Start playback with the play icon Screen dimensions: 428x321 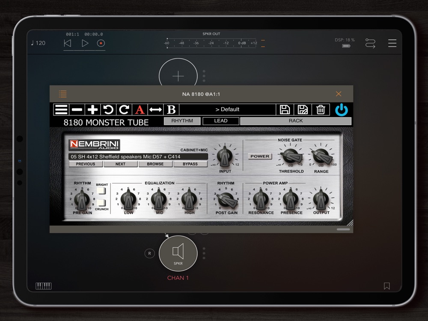pyautogui.click(x=85, y=43)
